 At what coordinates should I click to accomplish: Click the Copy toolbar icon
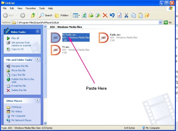tap(133, 15)
